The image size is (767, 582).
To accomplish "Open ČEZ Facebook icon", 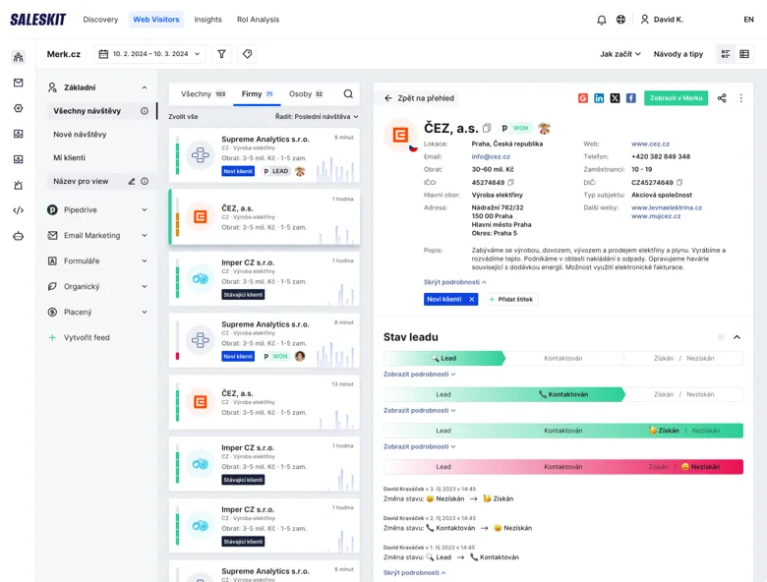I will (631, 98).
